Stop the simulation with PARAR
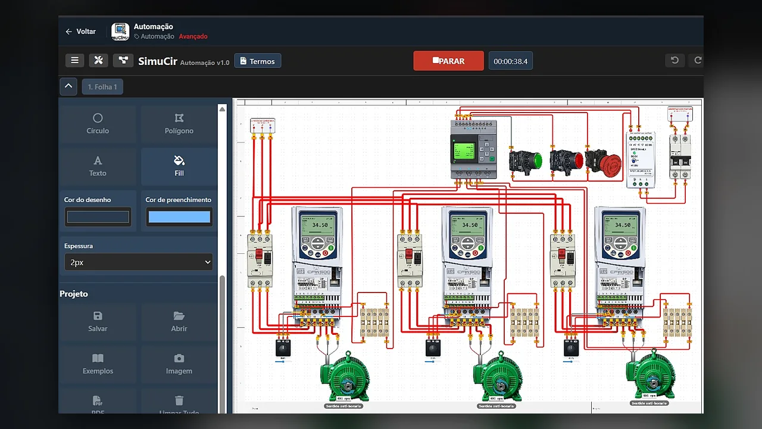This screenshot has height=429, width=762. [449, 61]
